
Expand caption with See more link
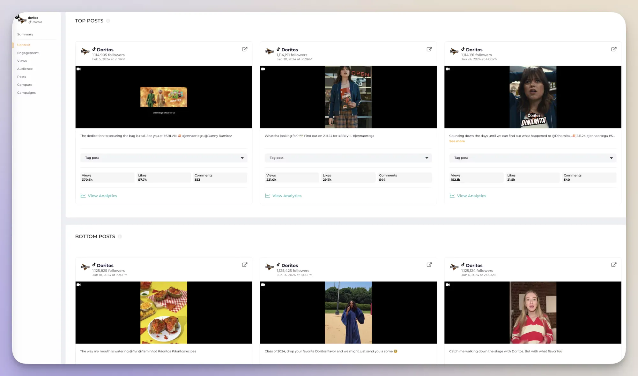[457, 141]
